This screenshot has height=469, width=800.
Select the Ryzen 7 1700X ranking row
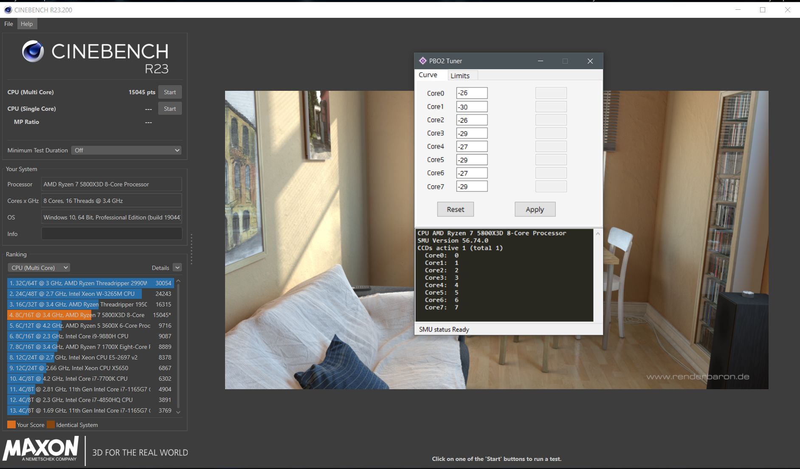coord(90,347)
